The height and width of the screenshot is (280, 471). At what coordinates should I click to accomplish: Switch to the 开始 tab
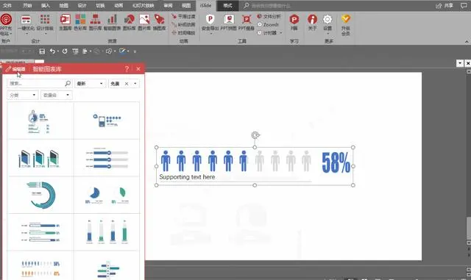27,5
